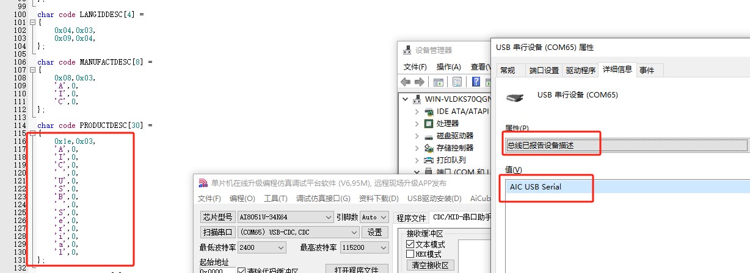Open help icon in Device Manager toolbar
The width and height of the screenshot is (750, 273).
coord(476,82)
